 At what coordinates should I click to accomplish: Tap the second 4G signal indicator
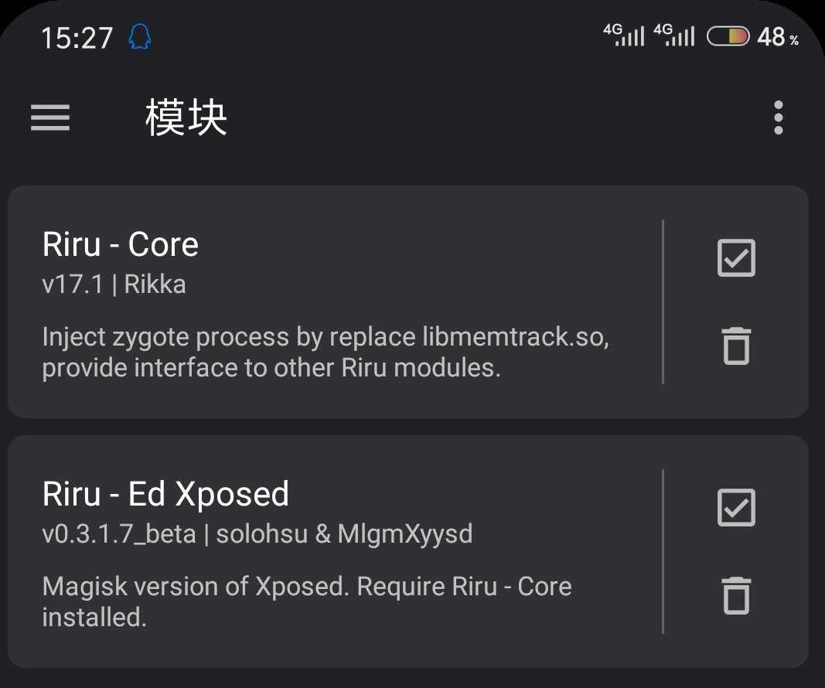click(x=674, y=36)
